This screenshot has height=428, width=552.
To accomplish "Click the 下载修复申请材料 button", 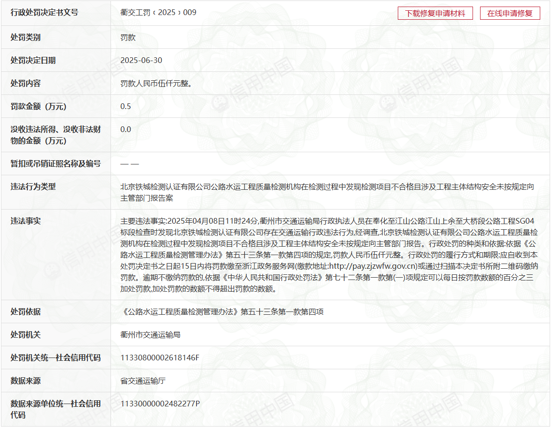I will point(435,13).
